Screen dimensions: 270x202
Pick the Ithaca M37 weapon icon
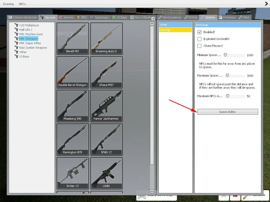[x=107, y=72]
